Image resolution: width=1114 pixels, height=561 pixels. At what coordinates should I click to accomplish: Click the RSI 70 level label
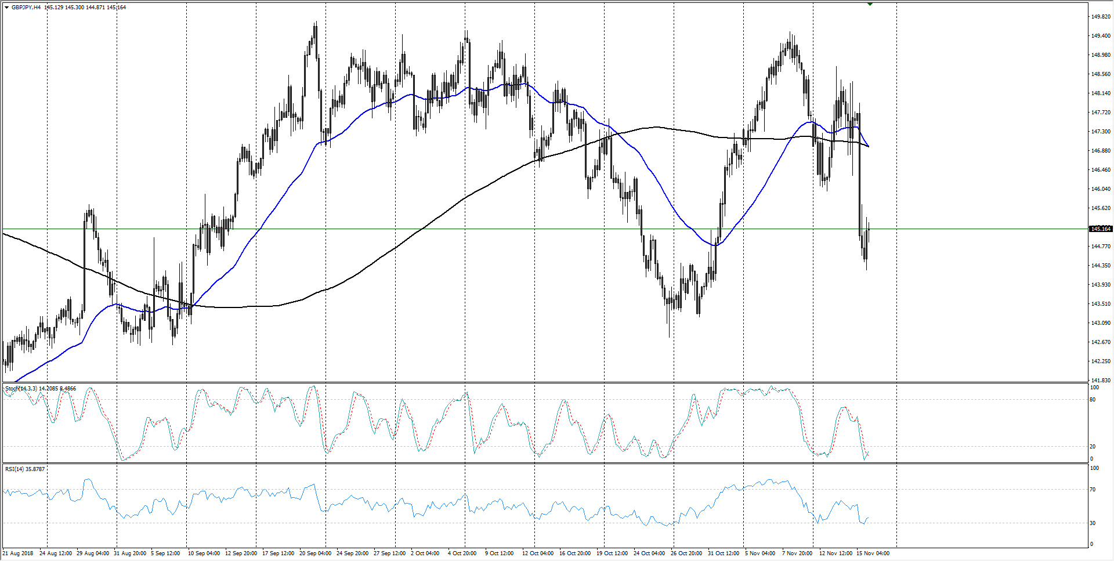[1093, 490]
